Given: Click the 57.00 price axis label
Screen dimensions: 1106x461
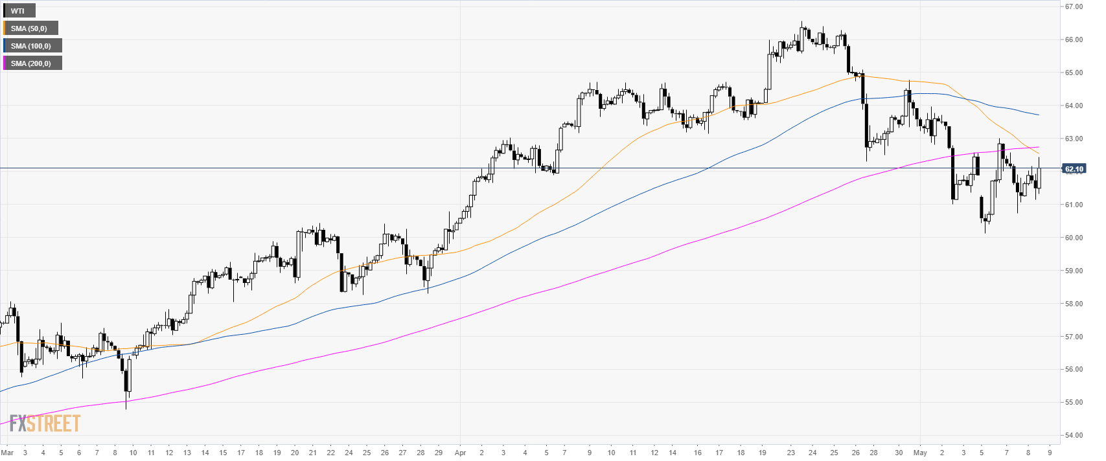Looking at the screenshot, I should (x=1074, y=337).
